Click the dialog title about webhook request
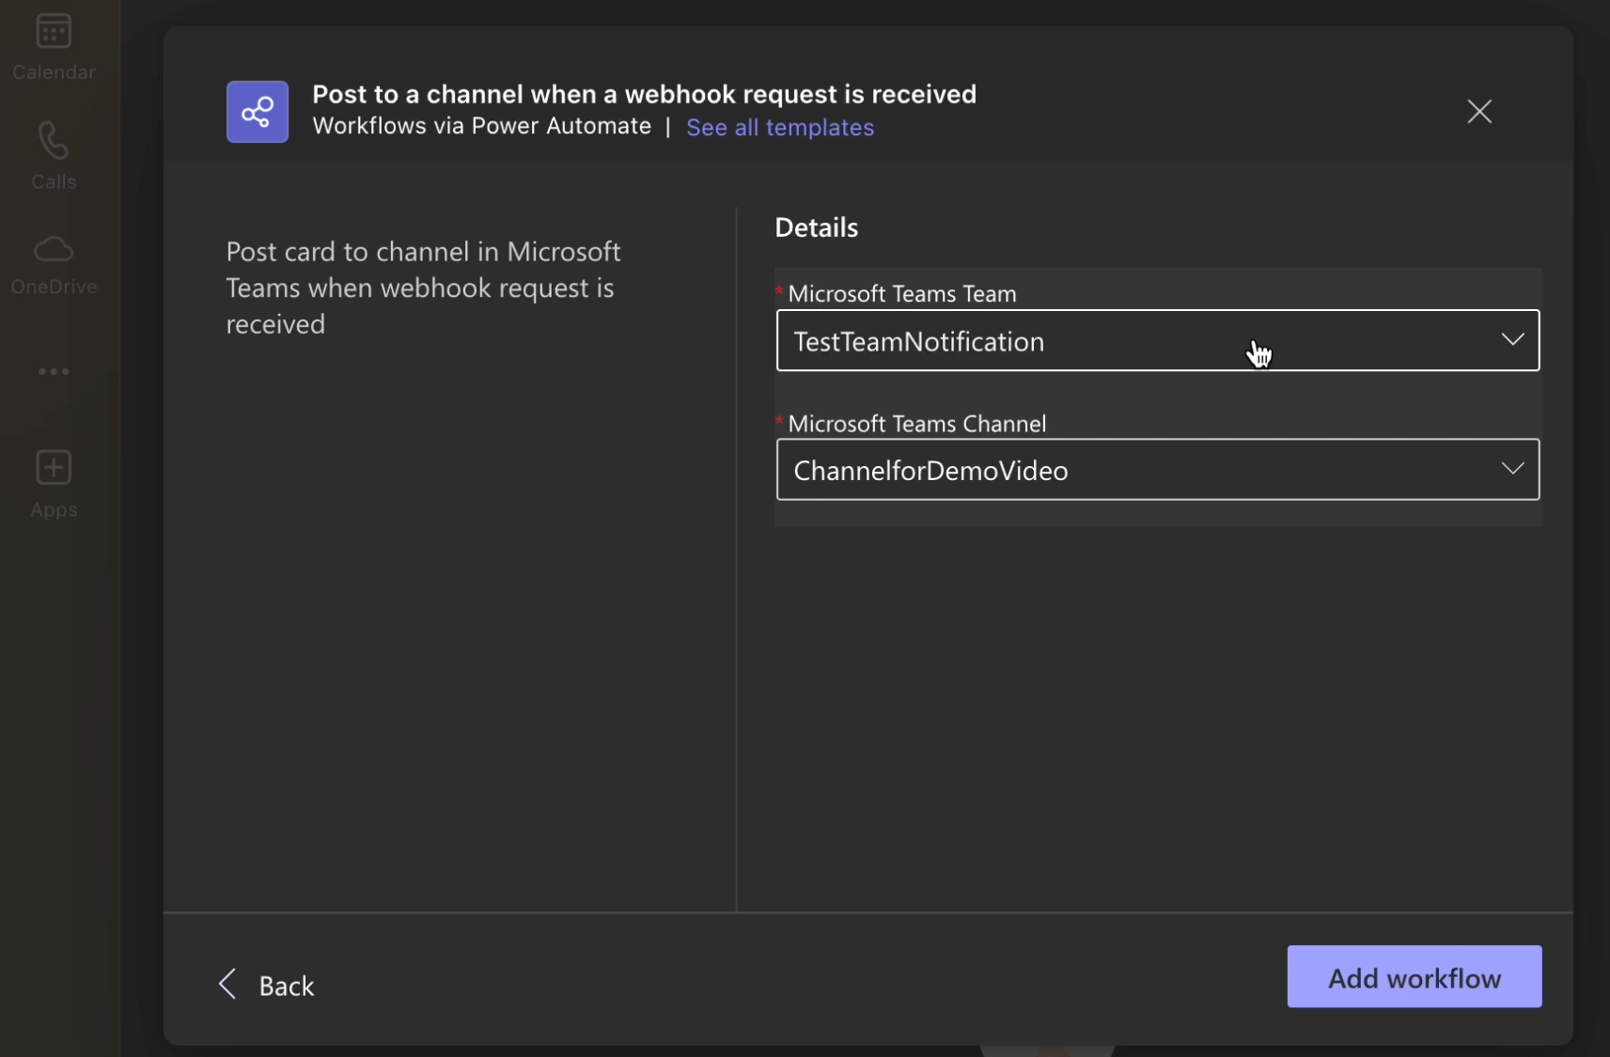Viewport: 1610px width, 1057px height. click(x=644, y=94)
